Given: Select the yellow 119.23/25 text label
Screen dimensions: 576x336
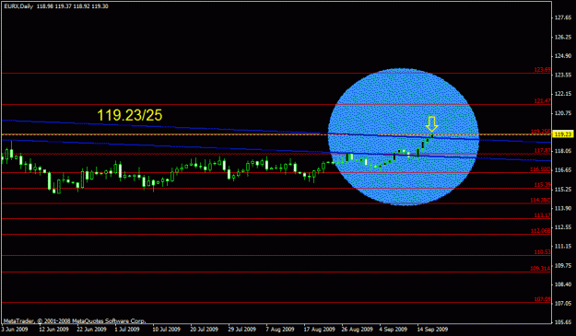Looking at the screenshot, I should [130, 115].
